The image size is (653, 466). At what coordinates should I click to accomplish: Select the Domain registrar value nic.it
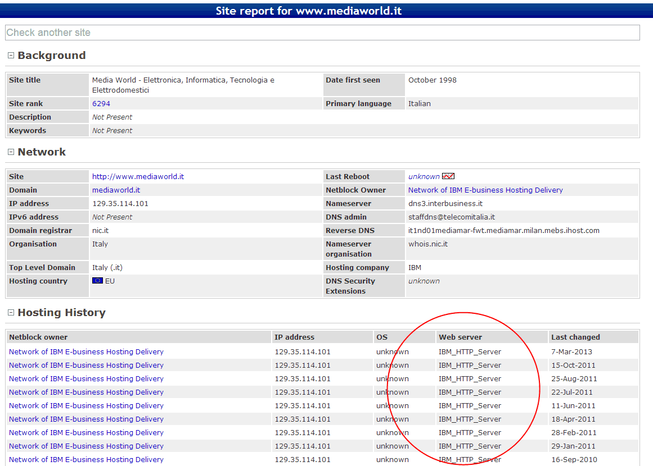(100, 230)
